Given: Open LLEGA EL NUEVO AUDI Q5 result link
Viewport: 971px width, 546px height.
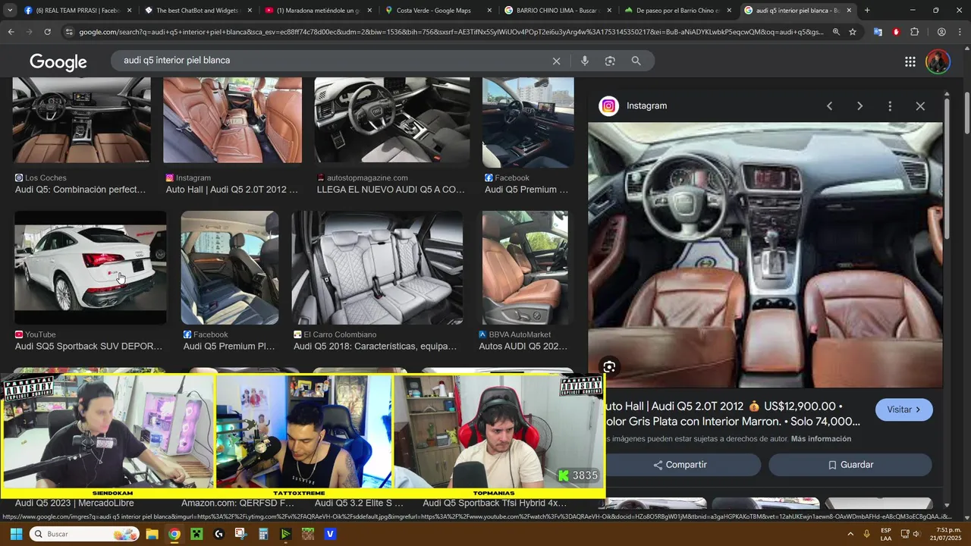Looking at the screenshot, I should [391, 190].
